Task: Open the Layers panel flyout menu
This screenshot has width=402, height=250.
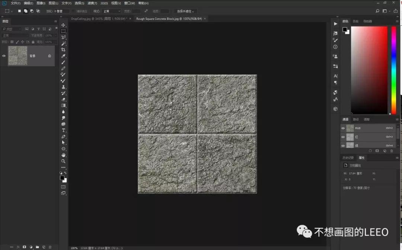Action: (55, 21)
